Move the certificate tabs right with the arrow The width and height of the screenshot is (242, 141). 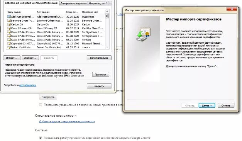point(110,3)
